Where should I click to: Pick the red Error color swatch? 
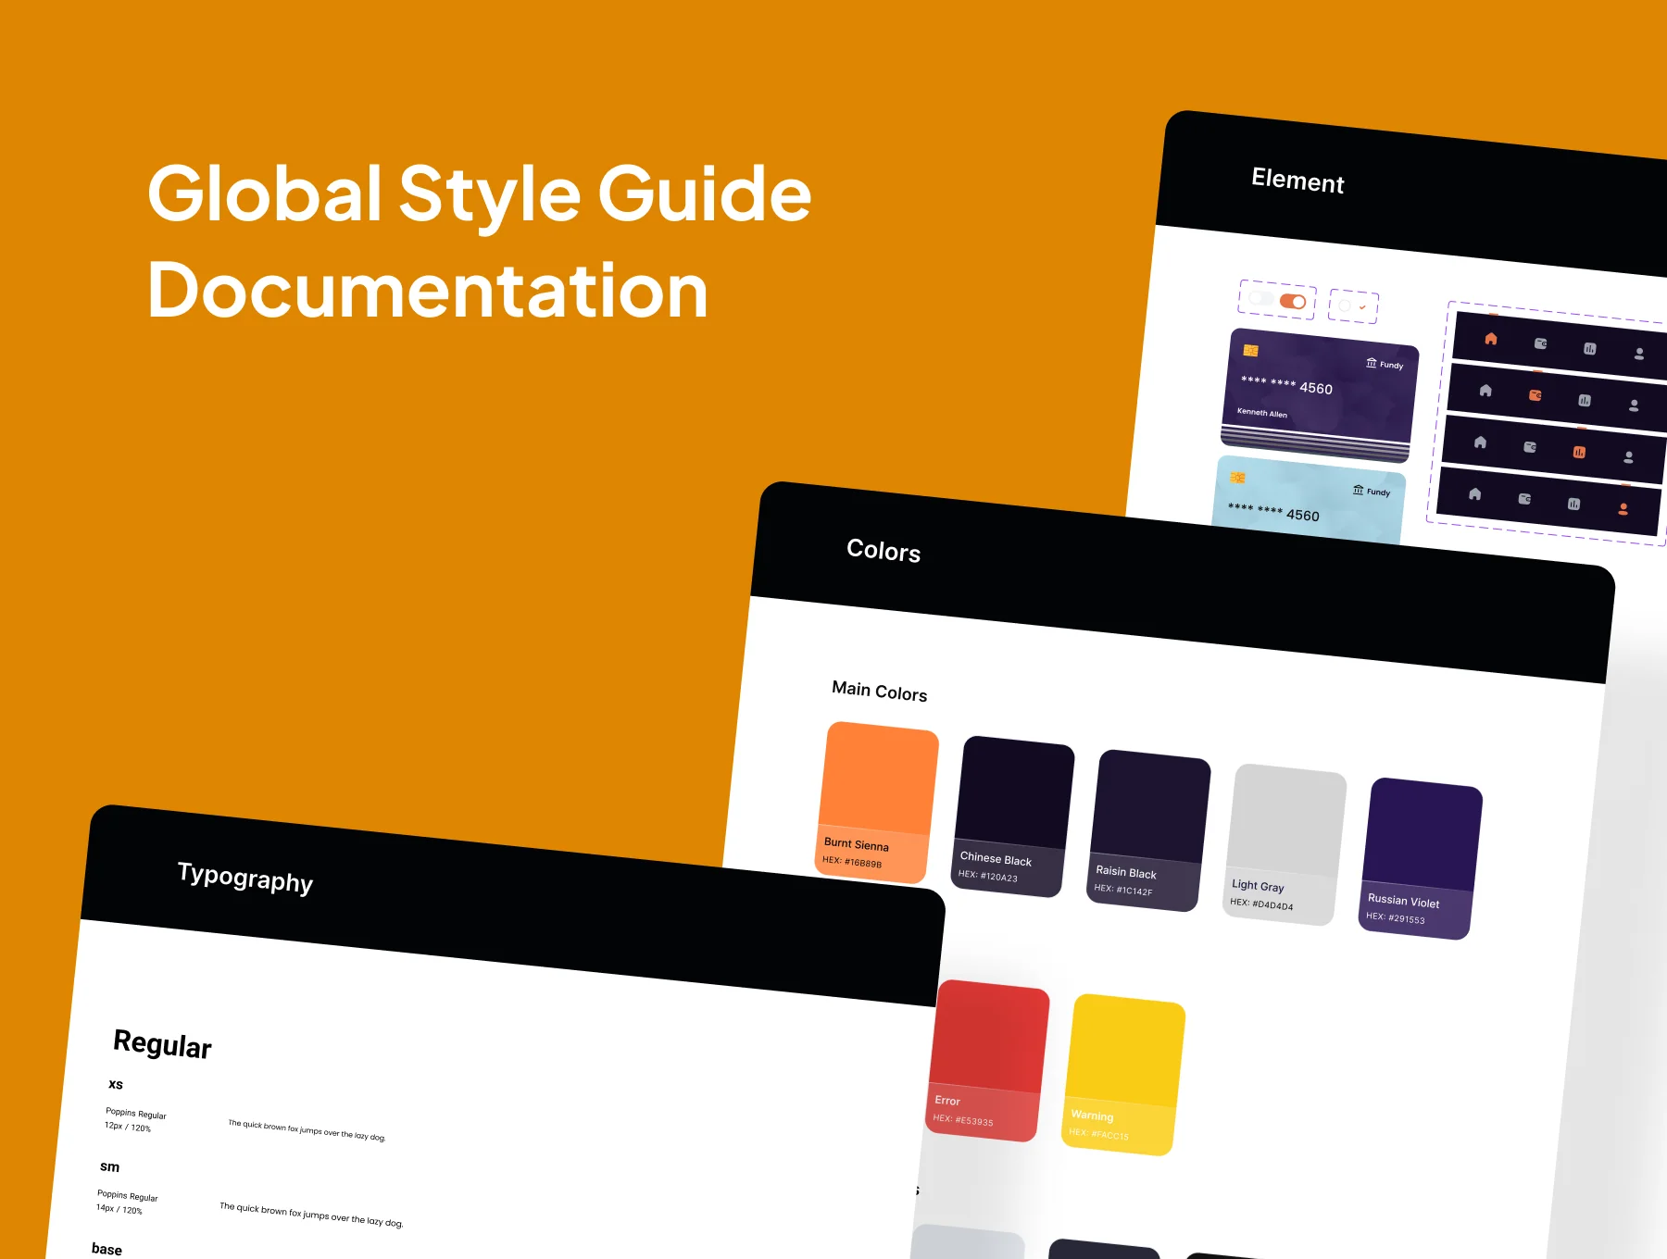coord(987,1061)
